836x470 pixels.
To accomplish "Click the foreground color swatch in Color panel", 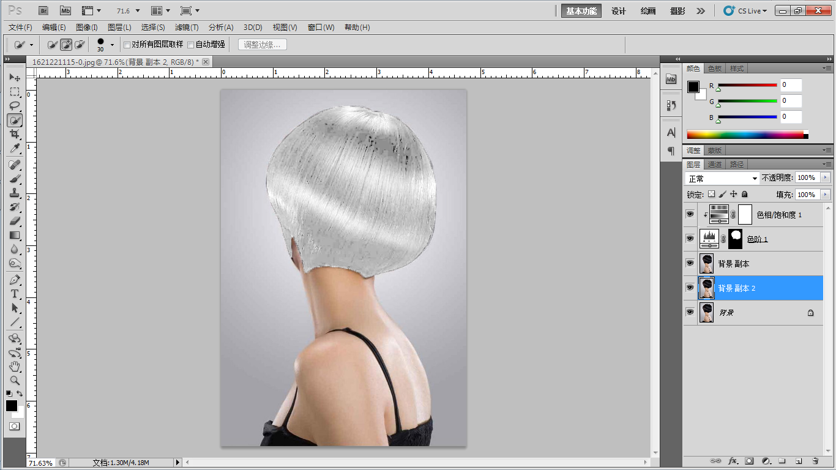I will pos(693,87).
